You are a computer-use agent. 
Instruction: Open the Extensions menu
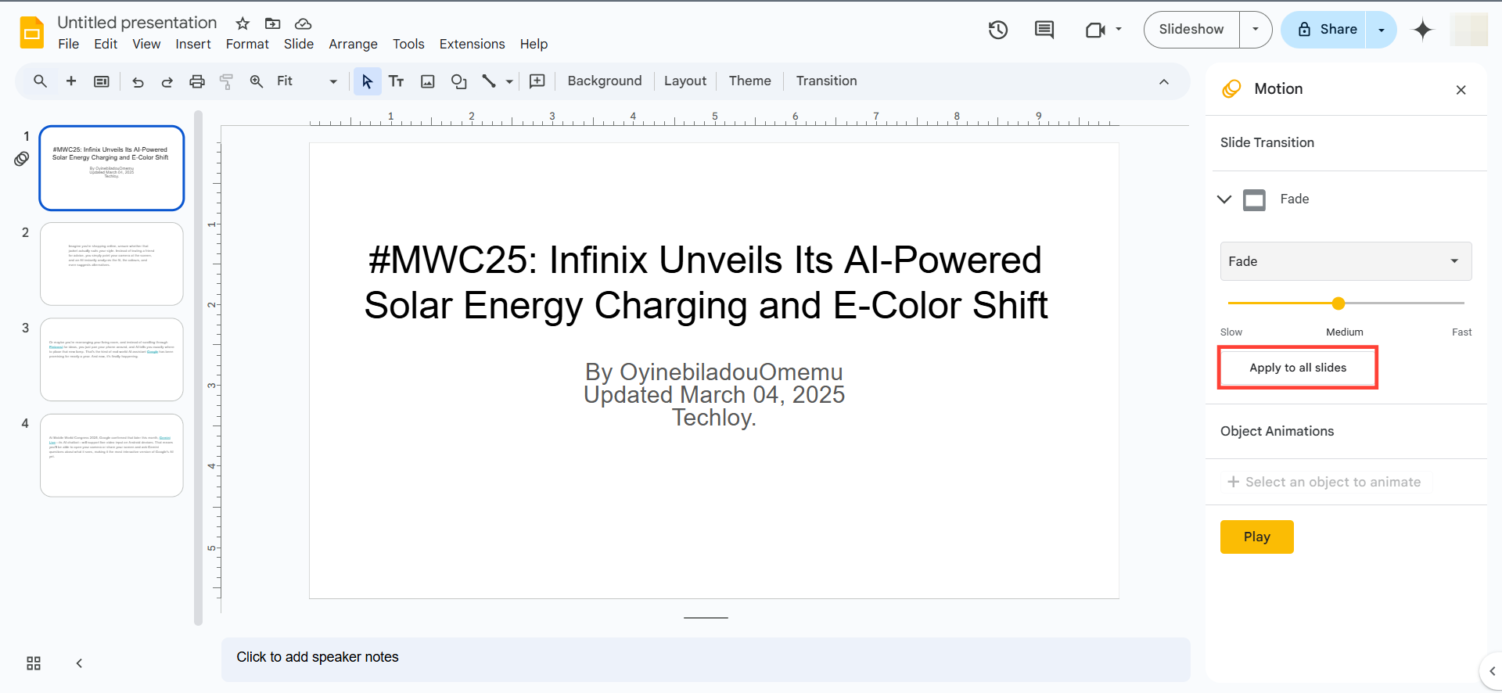coord(472,44)
